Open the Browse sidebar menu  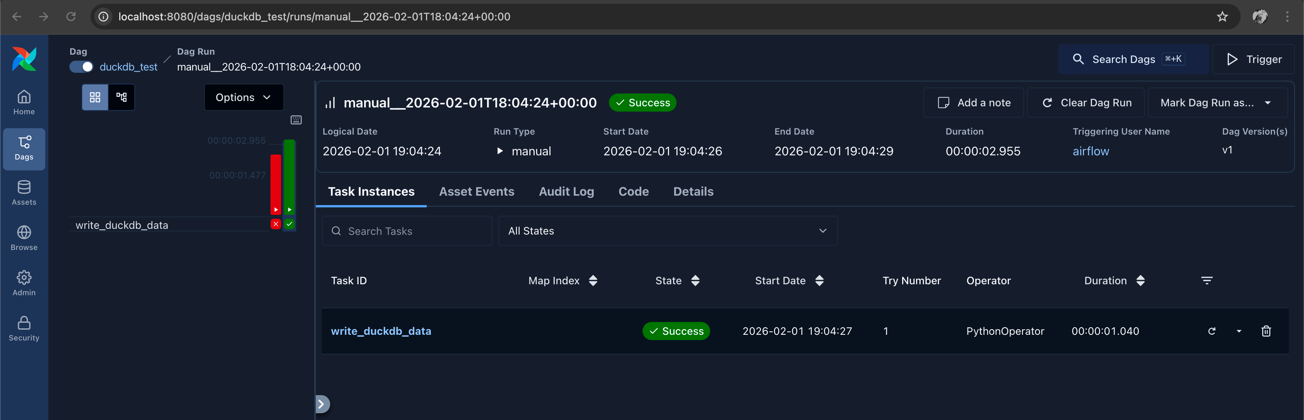(x=24, y=239)
